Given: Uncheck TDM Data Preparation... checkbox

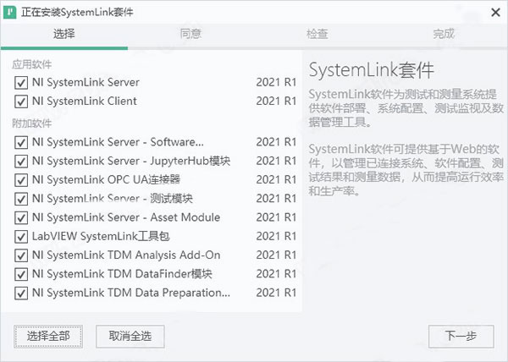Looking at the screenshot, I should pyautogui.click(x=21, y=293).
